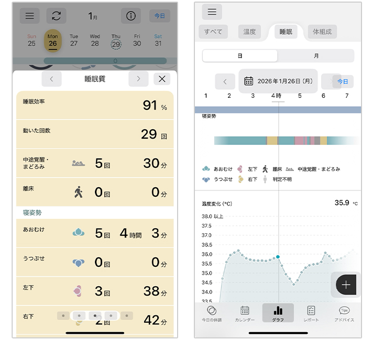Tap the うつぶせ posture icon in sleep list
This screenshot has width=372, height=340.
[x=79, y=263]
